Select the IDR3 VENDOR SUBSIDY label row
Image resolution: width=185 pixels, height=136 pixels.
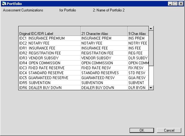49,58
